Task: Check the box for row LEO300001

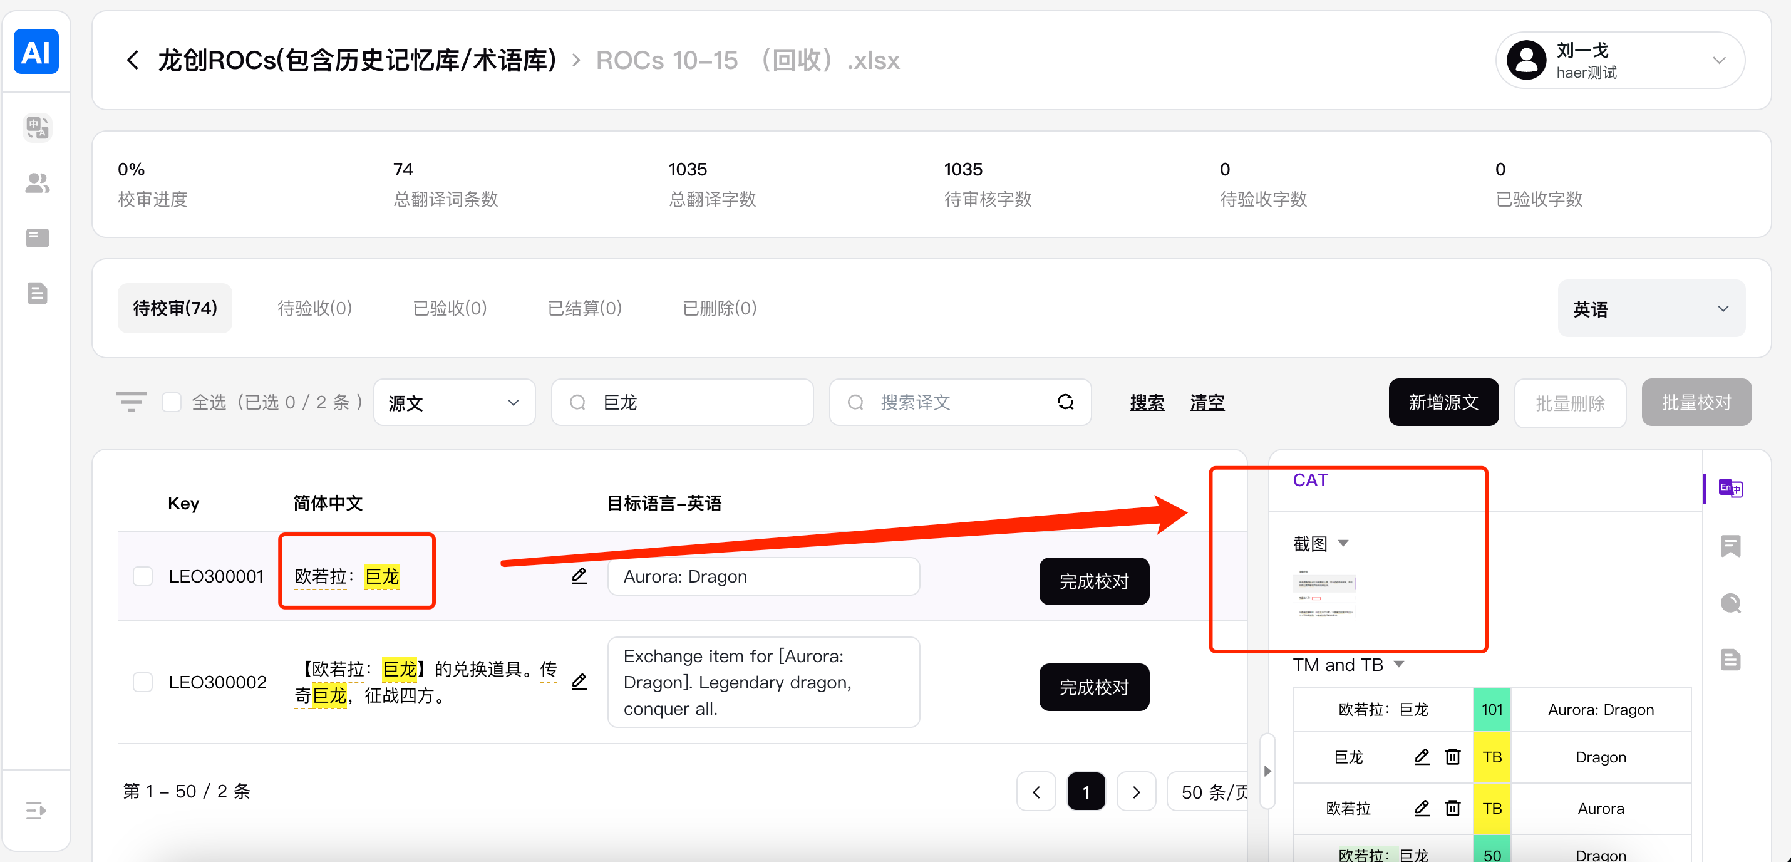Action: [143, 576]
